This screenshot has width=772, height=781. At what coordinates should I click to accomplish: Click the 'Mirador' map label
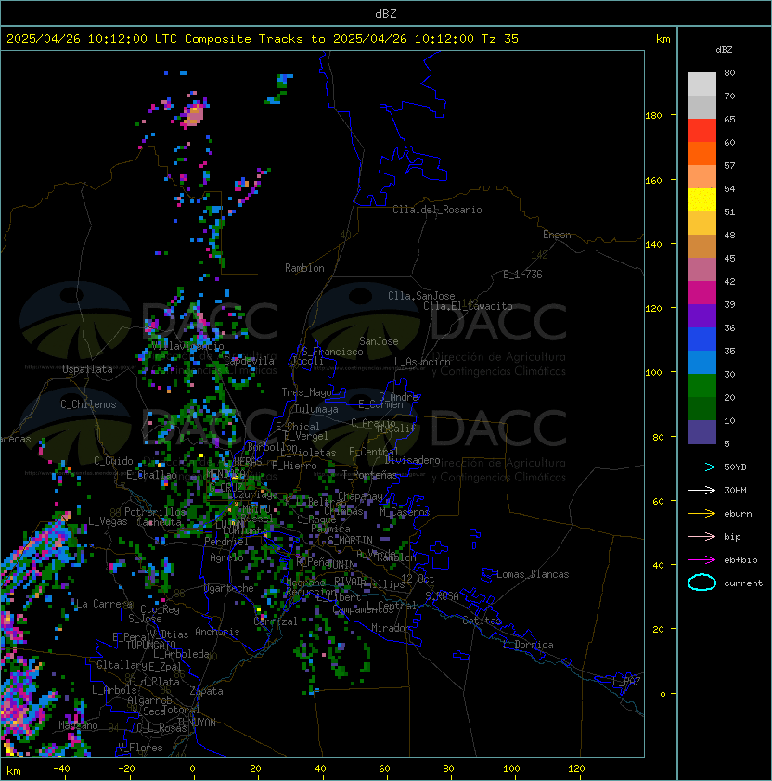coord(391,628)
